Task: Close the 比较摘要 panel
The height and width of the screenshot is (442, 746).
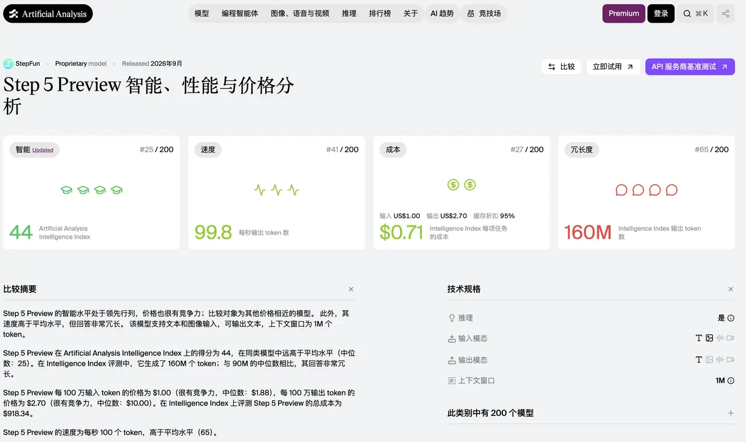Action: 351,289
